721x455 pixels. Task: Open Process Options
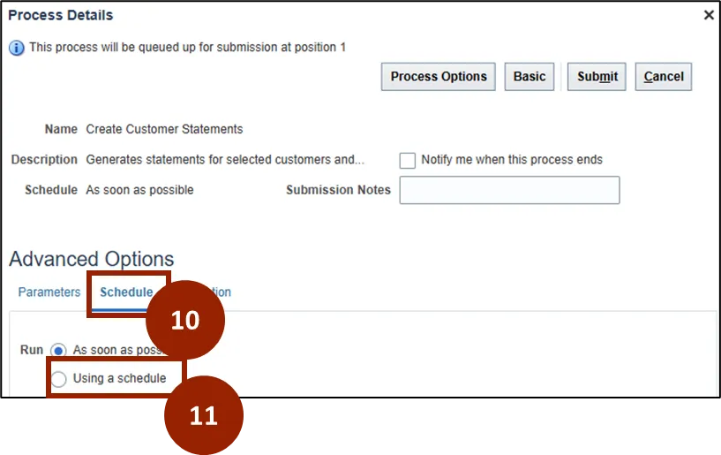[439, 77]
